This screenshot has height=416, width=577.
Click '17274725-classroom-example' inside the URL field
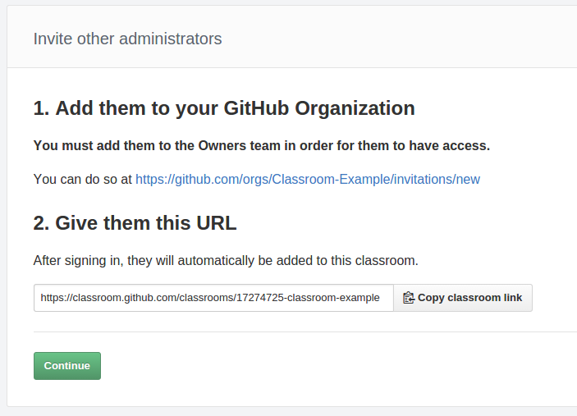[x=308, y=298]
